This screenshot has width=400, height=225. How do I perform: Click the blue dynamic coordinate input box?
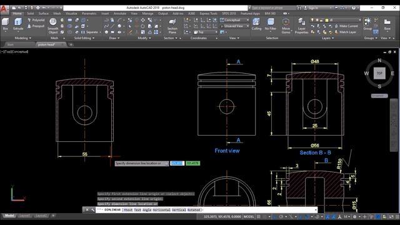177,163
